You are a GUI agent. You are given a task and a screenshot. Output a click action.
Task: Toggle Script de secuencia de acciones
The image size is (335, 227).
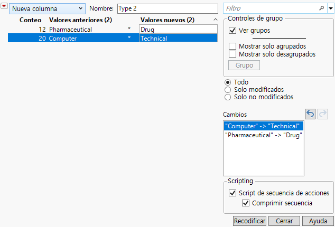232,193
